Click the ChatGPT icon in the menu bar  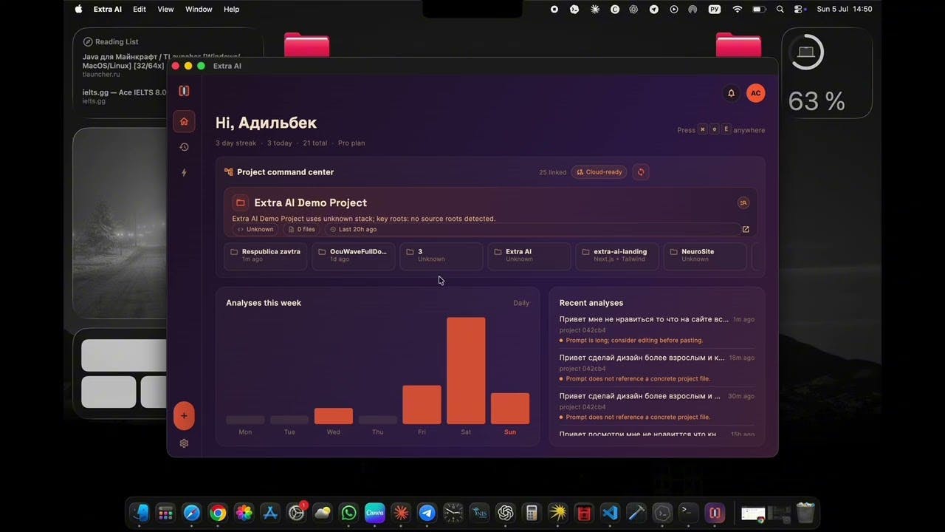point(634,10)
